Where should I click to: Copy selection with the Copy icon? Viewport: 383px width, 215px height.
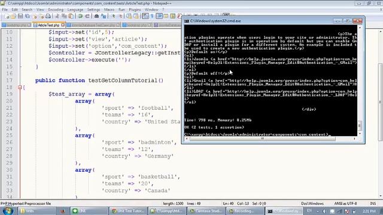click(x=64, y=16)
